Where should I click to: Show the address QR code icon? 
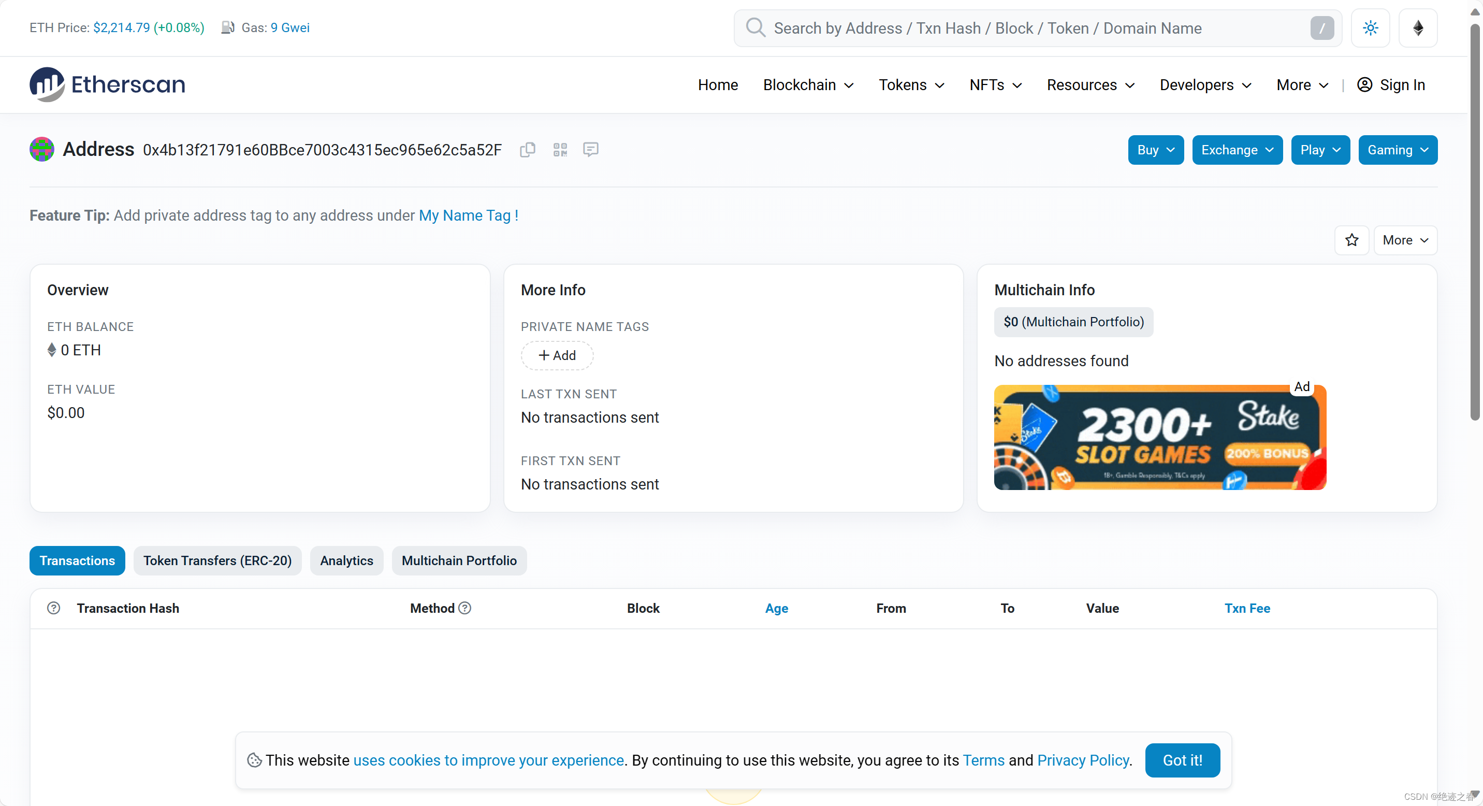pyautogui.click(x=560, y=150)
